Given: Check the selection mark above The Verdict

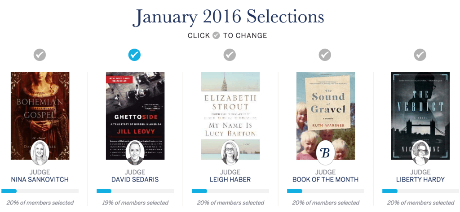Looking at the screenshot, I should pos(420,55).
